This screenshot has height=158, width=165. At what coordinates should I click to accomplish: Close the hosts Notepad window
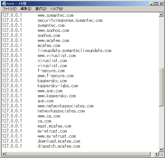click(x=161, y=4)
